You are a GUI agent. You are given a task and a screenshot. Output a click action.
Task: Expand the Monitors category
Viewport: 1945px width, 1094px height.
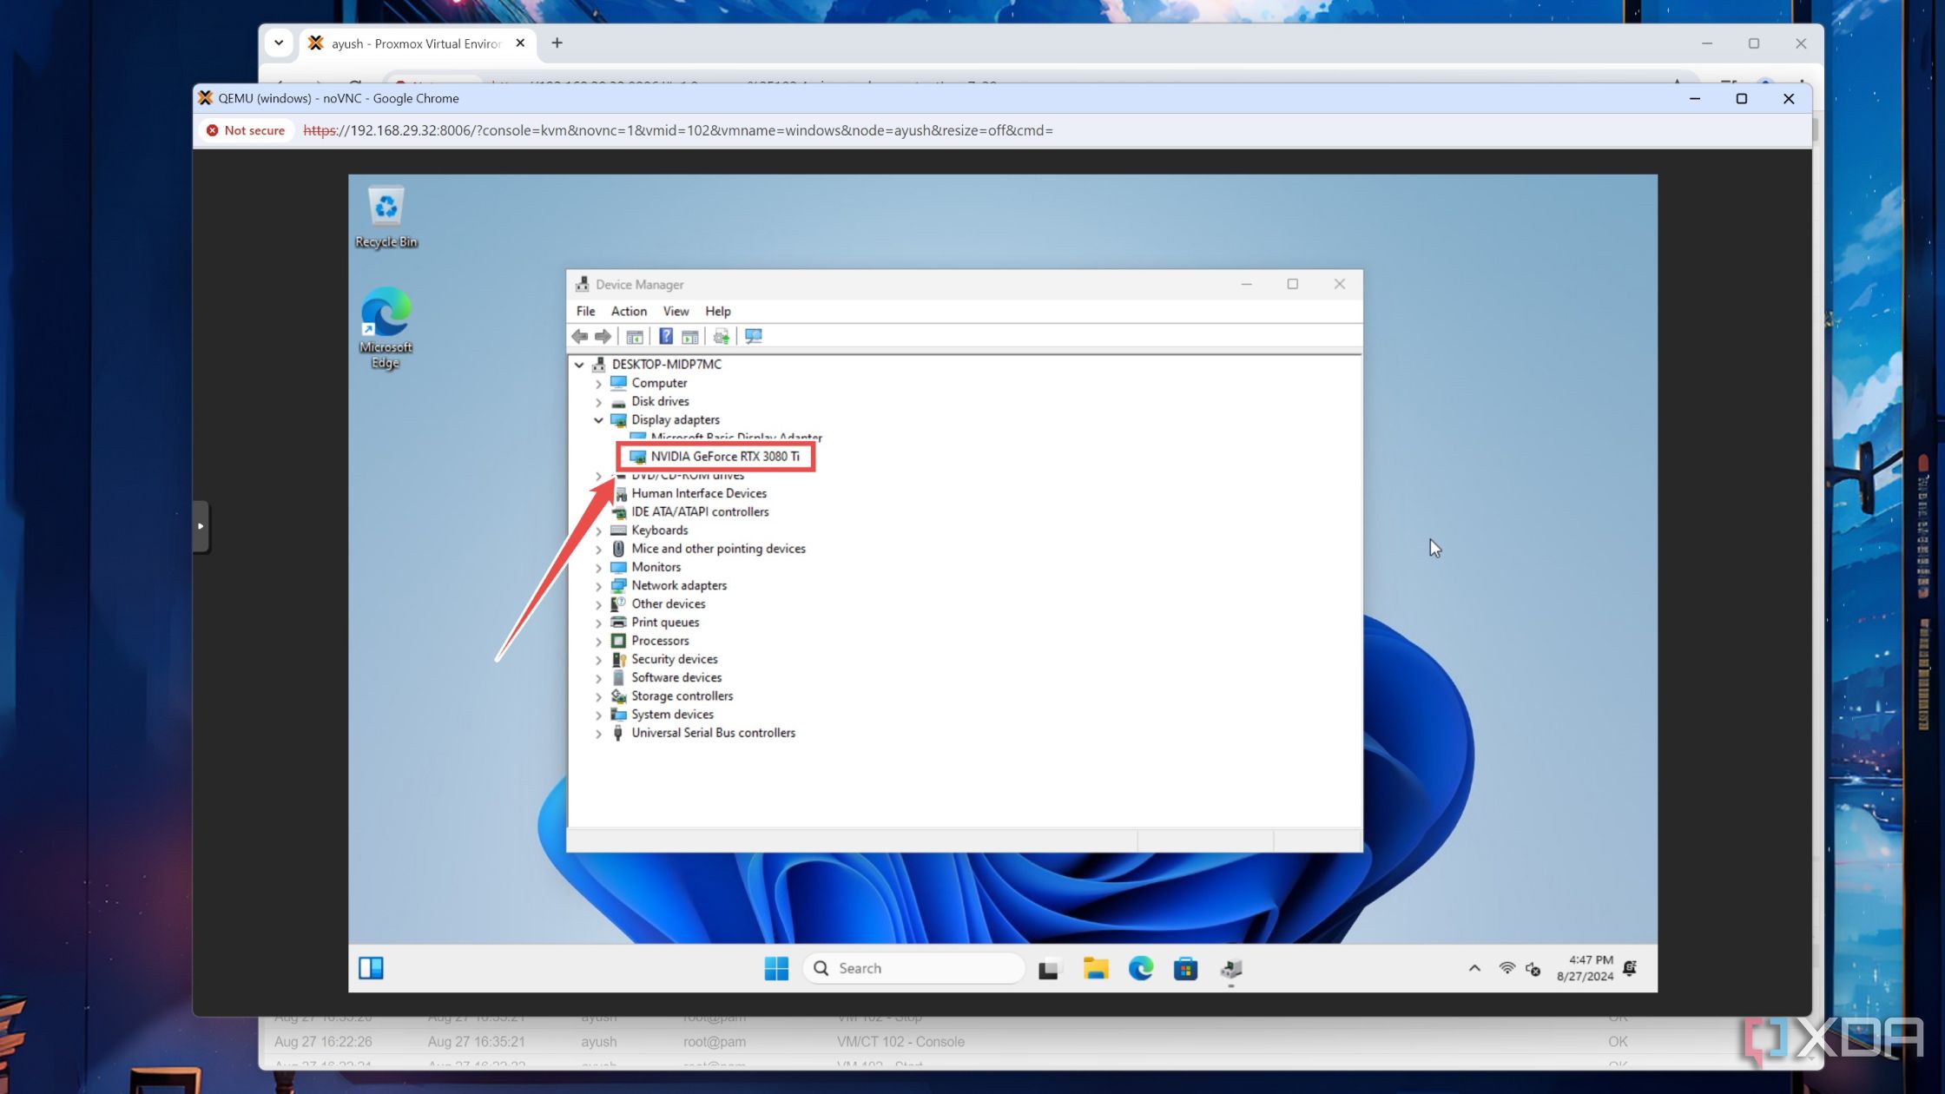pyautogui.click(x=598, y=568)
